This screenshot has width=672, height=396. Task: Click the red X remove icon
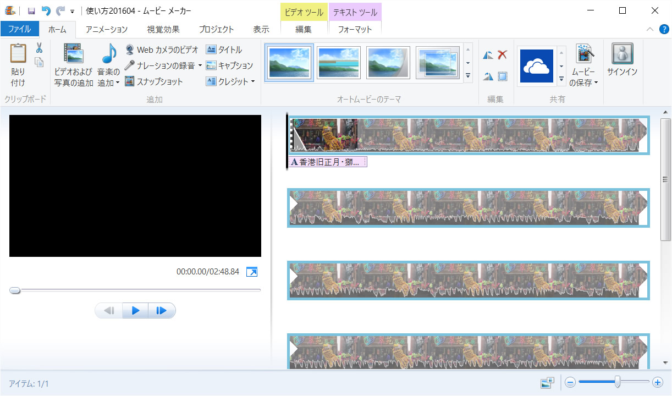pos(502,54)
